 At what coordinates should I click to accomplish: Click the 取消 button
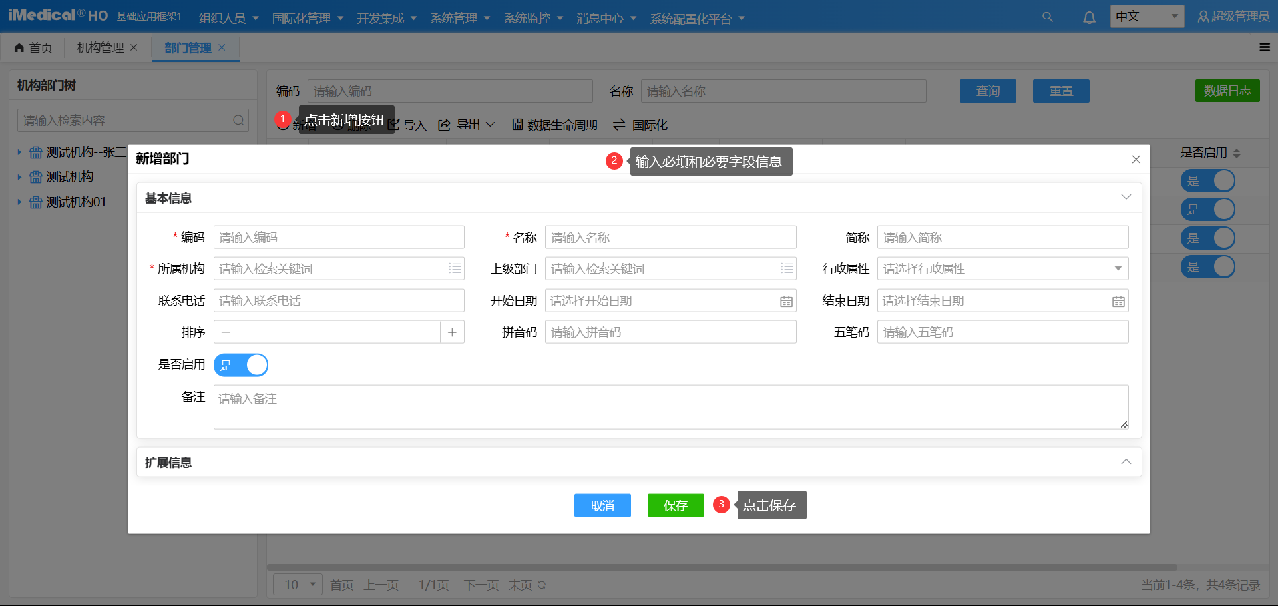coord(602,505)
